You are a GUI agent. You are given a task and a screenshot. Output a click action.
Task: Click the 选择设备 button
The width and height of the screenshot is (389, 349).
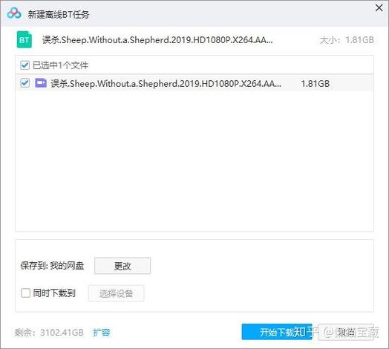[116, 293]
